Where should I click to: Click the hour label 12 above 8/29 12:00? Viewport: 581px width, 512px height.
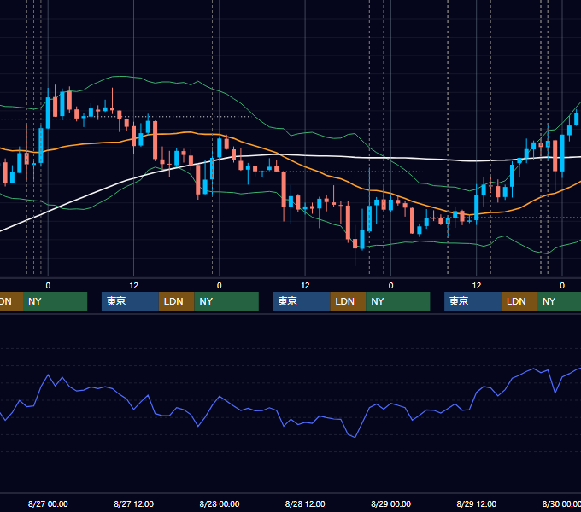[477, 286]
